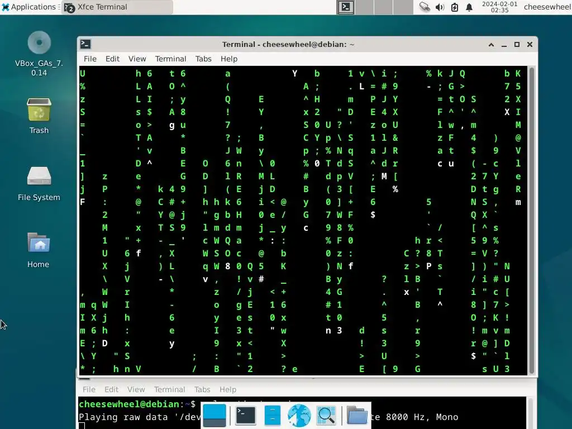Click the clock showing 2024-02-01 02:35

pyautogui.click(x=499, y=7)
